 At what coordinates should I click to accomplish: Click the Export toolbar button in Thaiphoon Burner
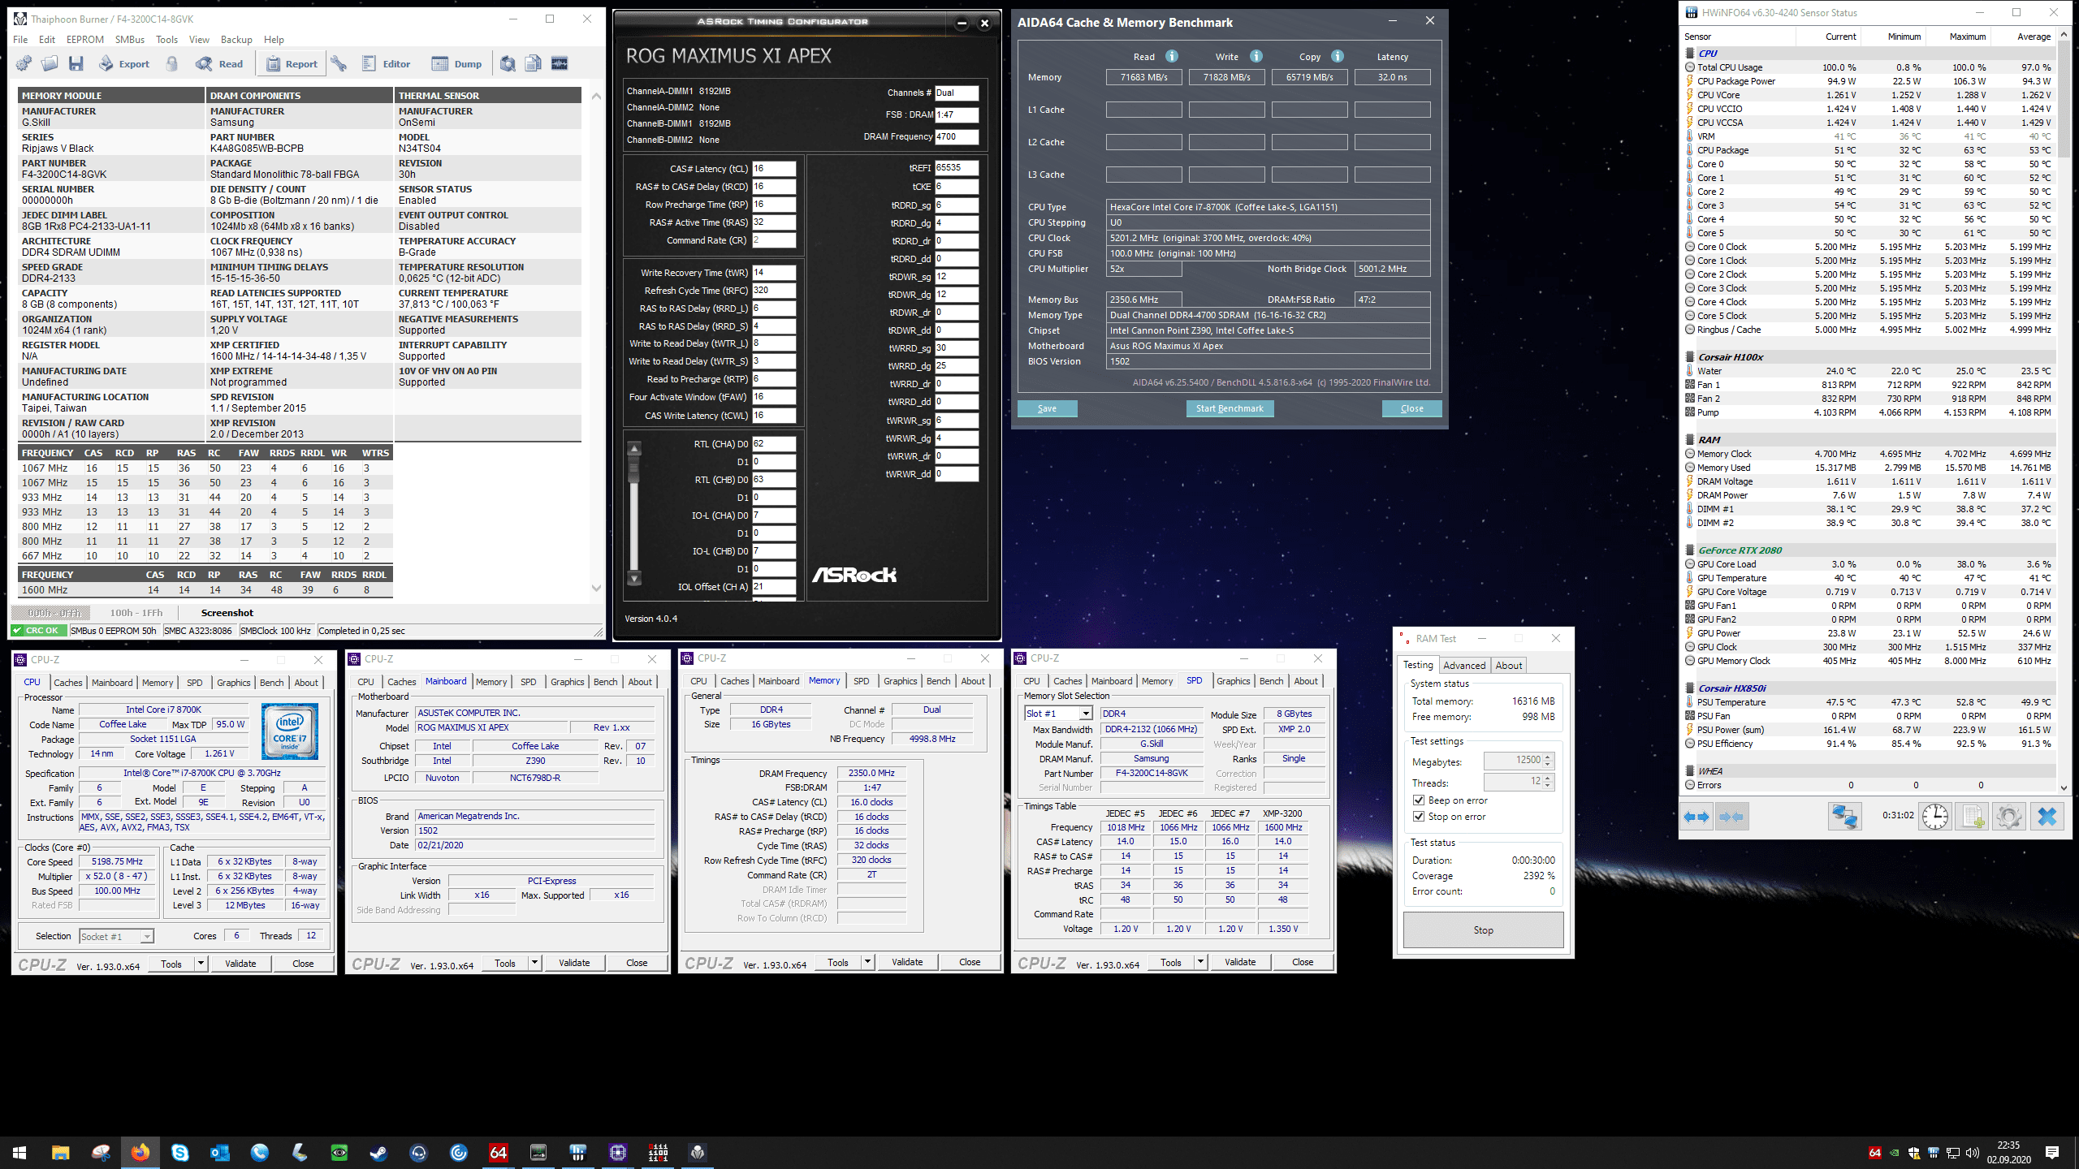[125, 63]
